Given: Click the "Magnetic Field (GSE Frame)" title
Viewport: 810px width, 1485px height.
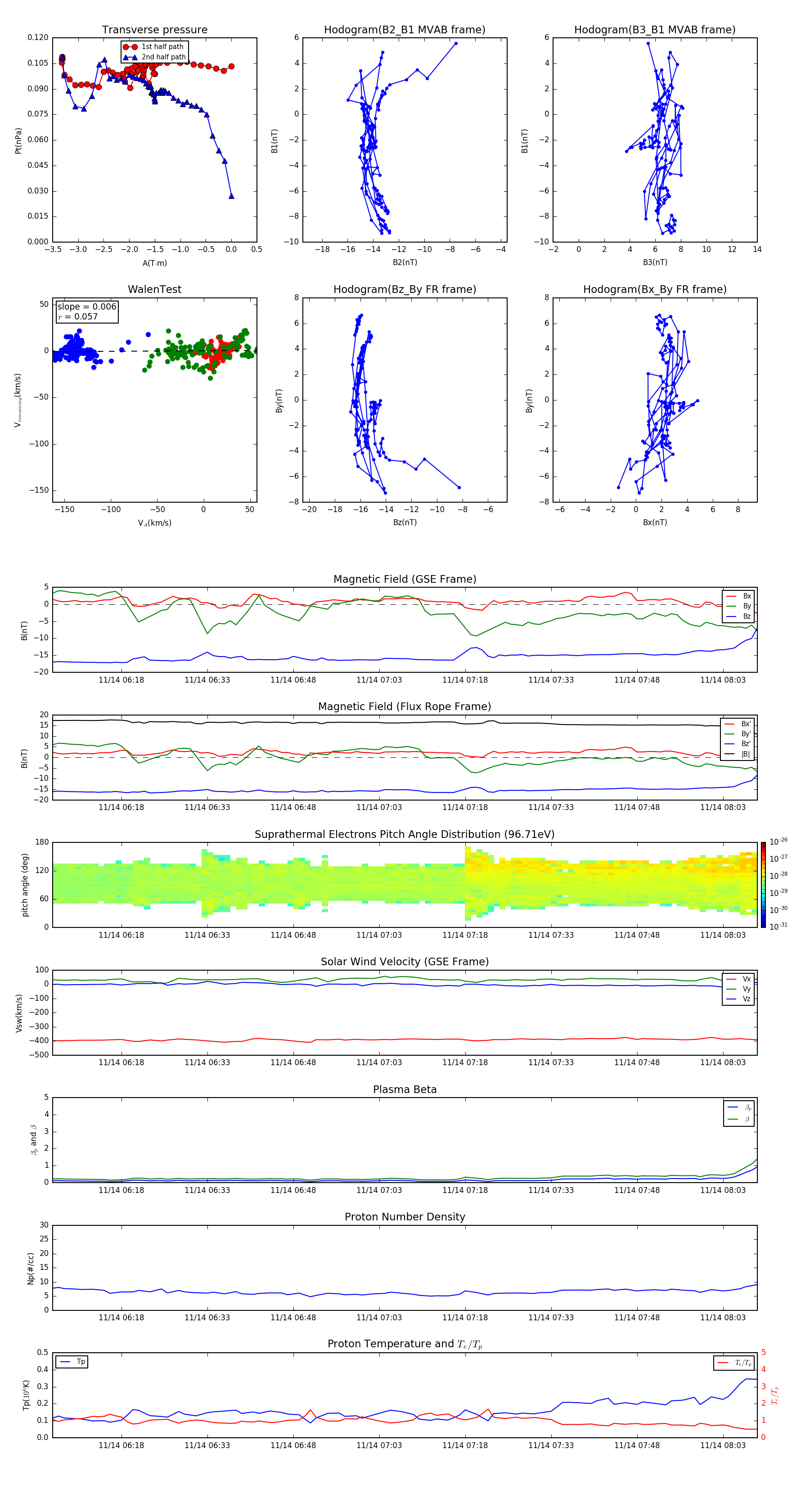Looking at the screenshot, I should (405, 579).
